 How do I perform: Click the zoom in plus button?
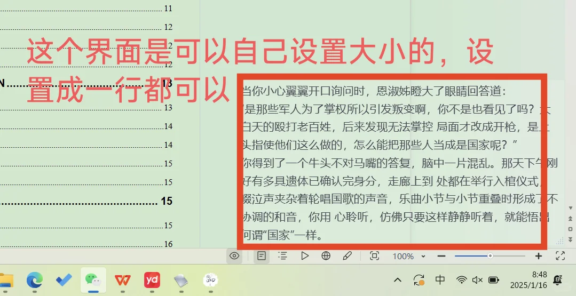click(x=539, y=256)
